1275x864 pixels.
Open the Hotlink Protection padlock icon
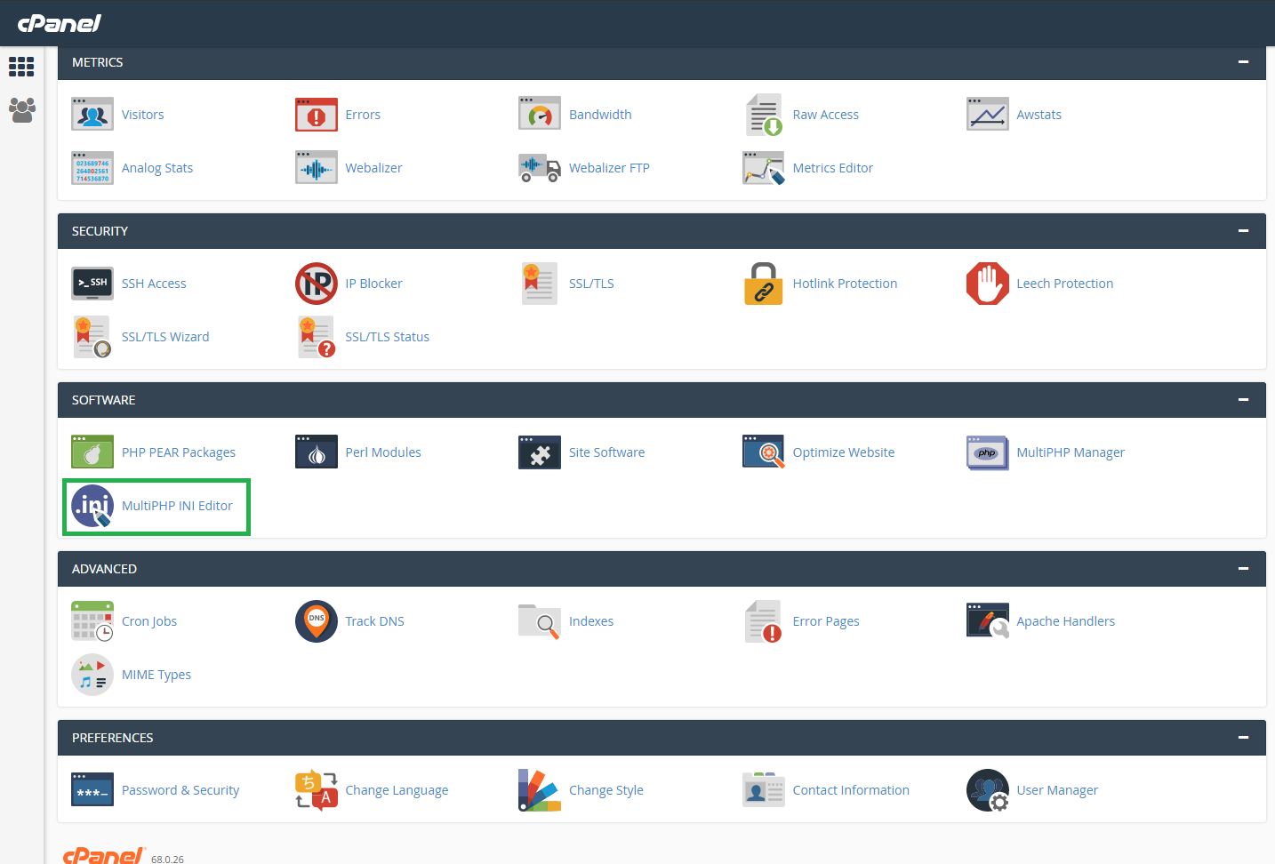(763, 284)
